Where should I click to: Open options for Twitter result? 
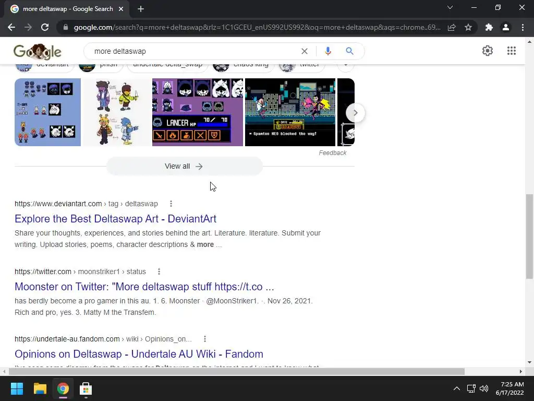pyautogui.click(x=159, y=272)
